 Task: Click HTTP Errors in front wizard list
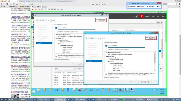click(x=116, y=69)
